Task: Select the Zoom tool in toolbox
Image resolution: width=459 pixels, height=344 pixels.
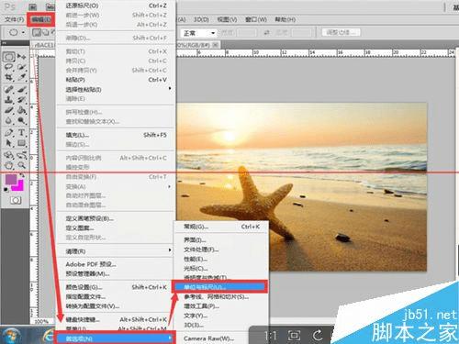Action: (x=21, y=165)
